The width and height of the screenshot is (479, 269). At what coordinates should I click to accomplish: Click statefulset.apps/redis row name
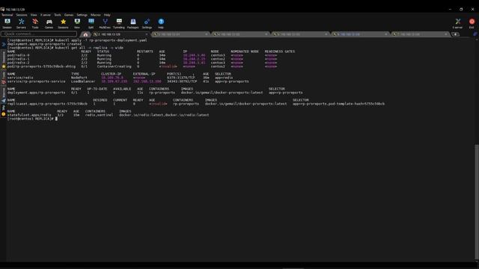29,115
